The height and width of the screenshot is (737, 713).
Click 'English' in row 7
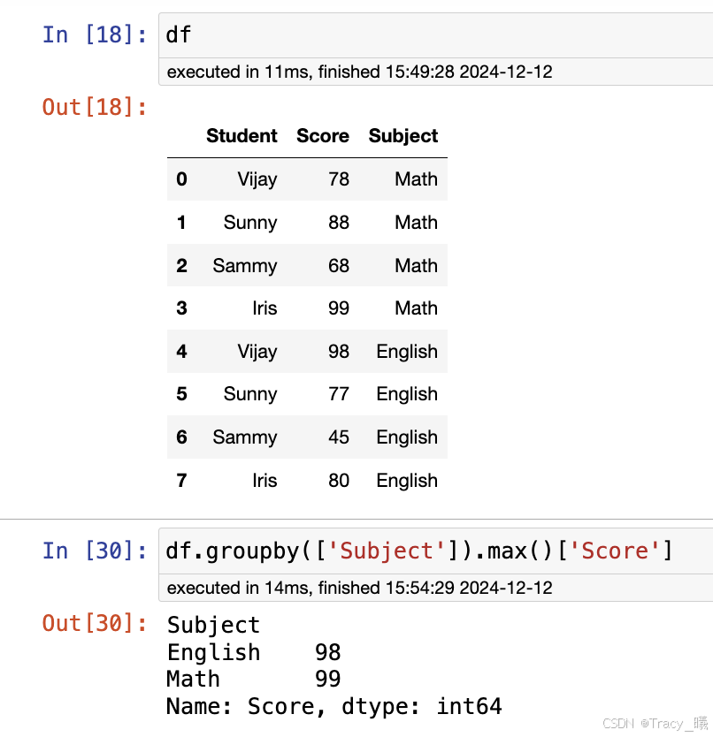pyautogui.click(x=407, y=481)
